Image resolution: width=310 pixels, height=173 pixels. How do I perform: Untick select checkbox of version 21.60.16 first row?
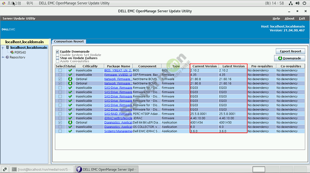pos(60,79)
